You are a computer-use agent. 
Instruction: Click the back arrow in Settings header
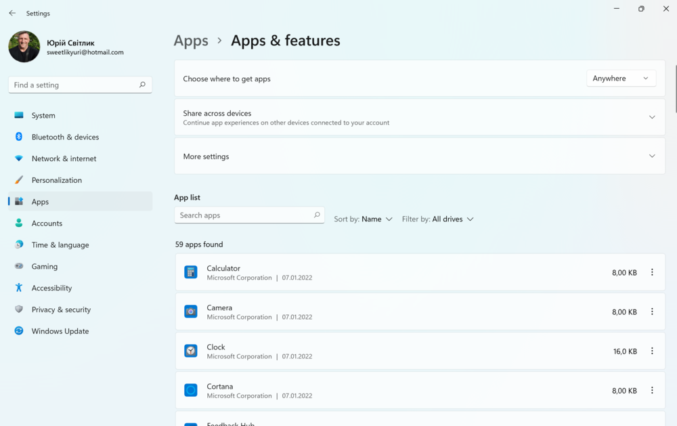point(12,14)
